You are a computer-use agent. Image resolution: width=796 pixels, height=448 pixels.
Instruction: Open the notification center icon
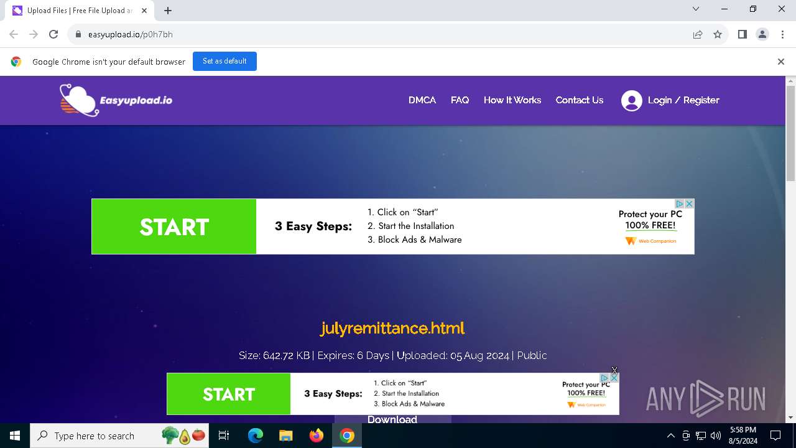click(775, 436)
